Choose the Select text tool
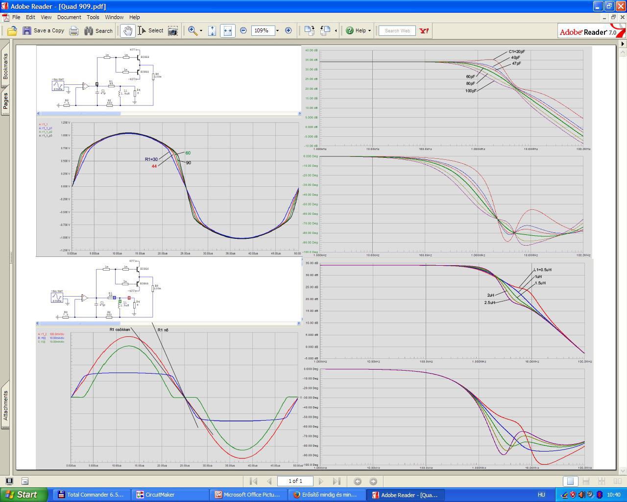Screen dimensions: 627x502 [x=150, y=31]
